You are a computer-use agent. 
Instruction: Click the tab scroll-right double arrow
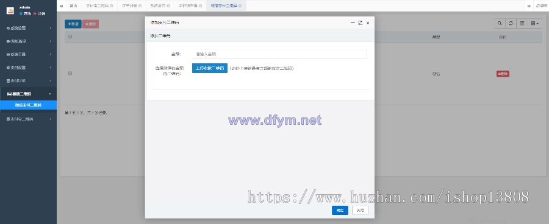pos(529,6)
